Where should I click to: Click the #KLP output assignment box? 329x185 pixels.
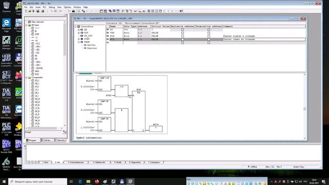[156, 128]
